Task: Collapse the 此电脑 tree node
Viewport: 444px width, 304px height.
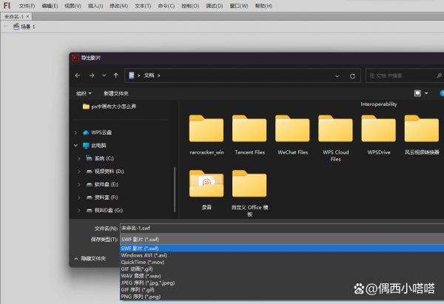Action: [76, 146]
